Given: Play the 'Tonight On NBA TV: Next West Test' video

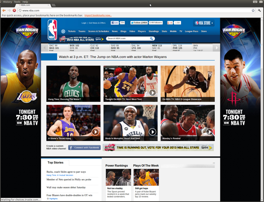Looking at the screenshot, I should pyautogui.click(x=152, y=93).
